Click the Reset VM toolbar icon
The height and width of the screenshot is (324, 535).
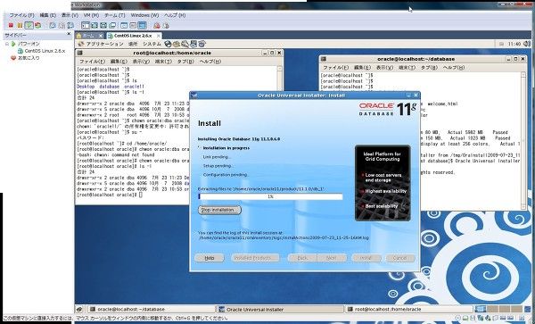tap(37, 25)
